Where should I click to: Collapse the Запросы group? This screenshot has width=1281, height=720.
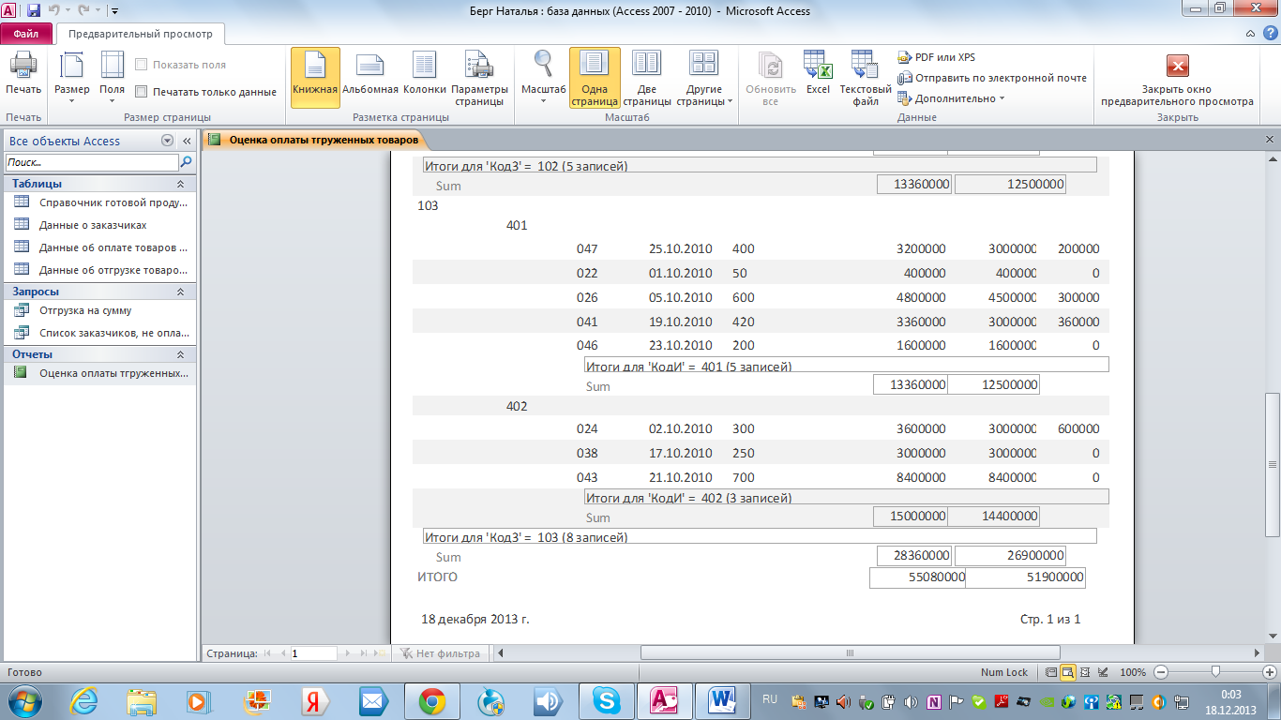click(180, 292)
